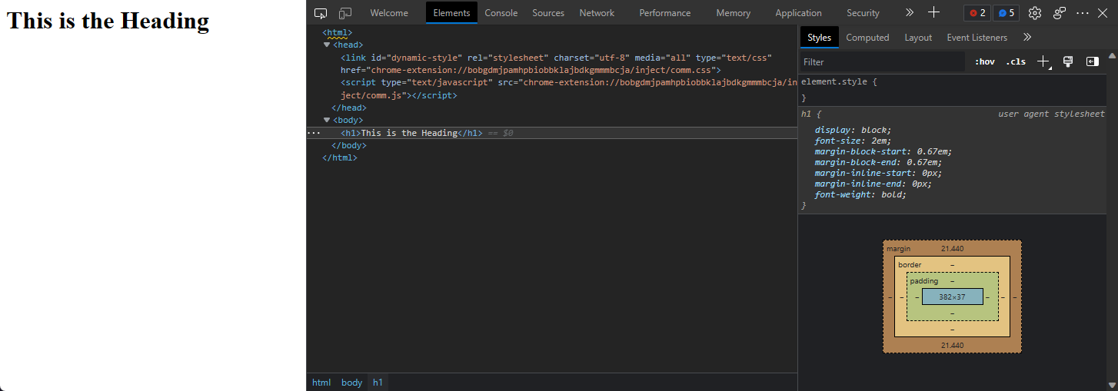Click body in the breadcrumb bar

tap(351, 383)
